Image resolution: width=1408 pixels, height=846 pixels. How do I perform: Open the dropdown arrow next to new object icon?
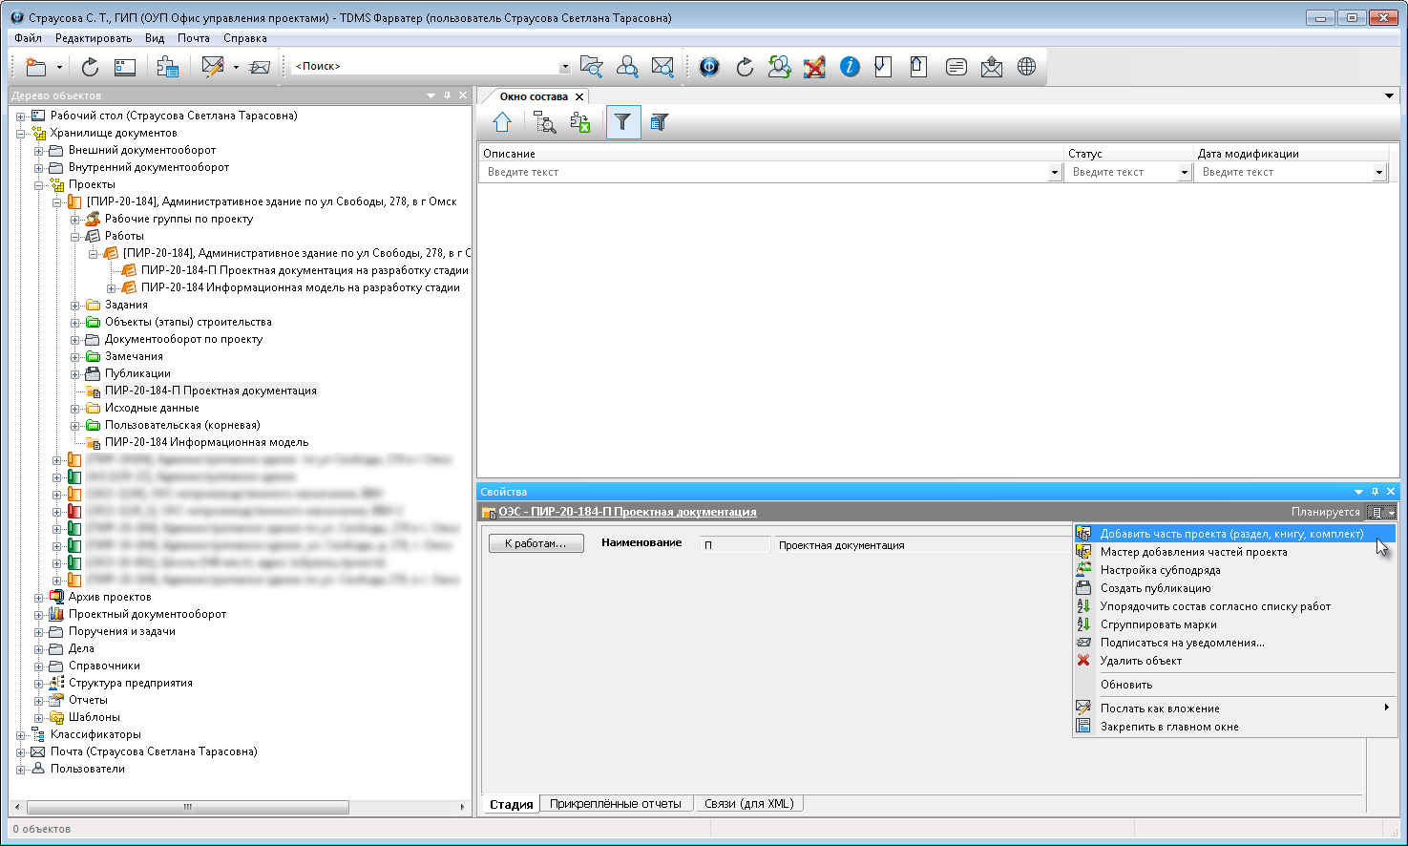tap(59, 67)
